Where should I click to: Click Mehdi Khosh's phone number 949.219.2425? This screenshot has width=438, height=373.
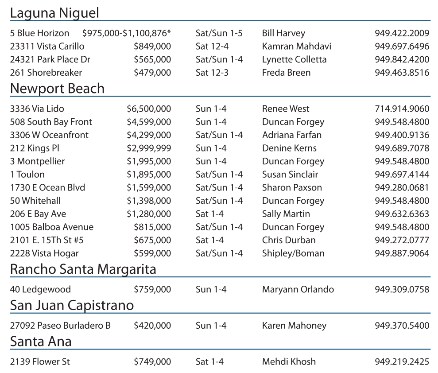(x=402, y=362)
